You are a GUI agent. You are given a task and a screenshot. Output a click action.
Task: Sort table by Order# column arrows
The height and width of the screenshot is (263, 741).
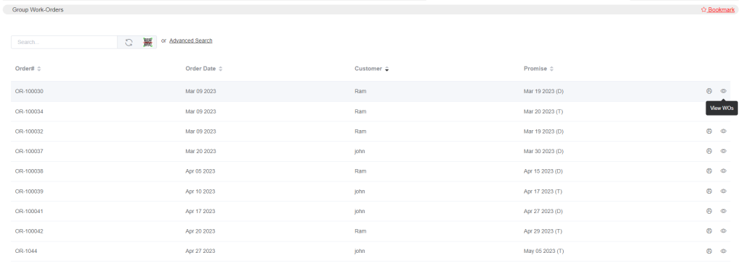tap(39, 69)
